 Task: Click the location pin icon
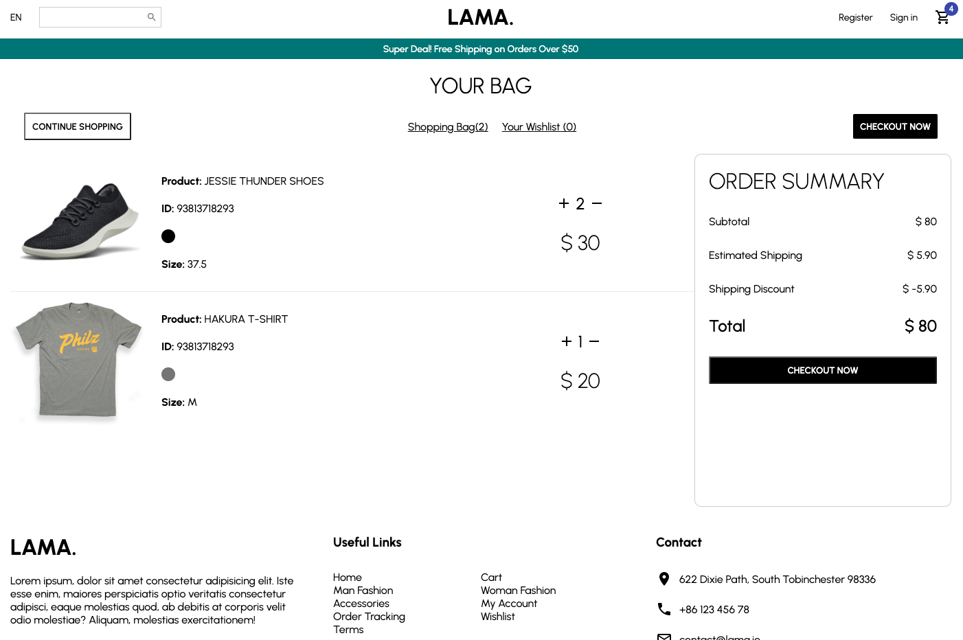point(664,579)
